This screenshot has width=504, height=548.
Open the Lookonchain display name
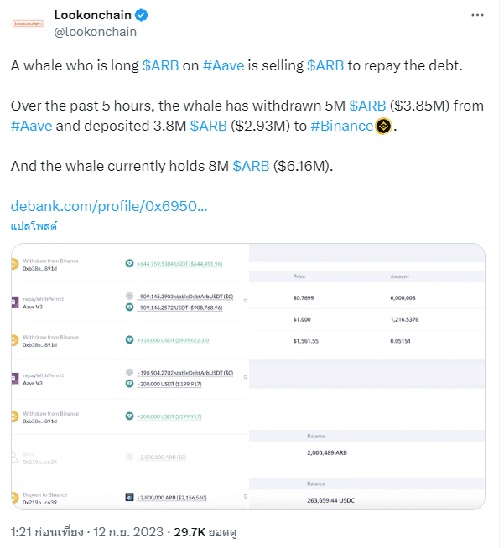(91, 15)
